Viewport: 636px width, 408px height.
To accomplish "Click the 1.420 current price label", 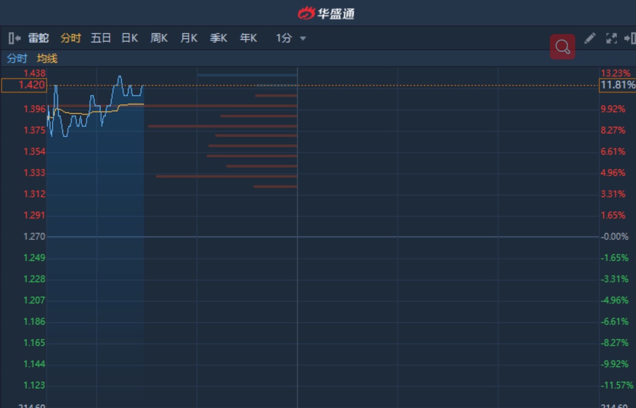I will click(24, 85).
